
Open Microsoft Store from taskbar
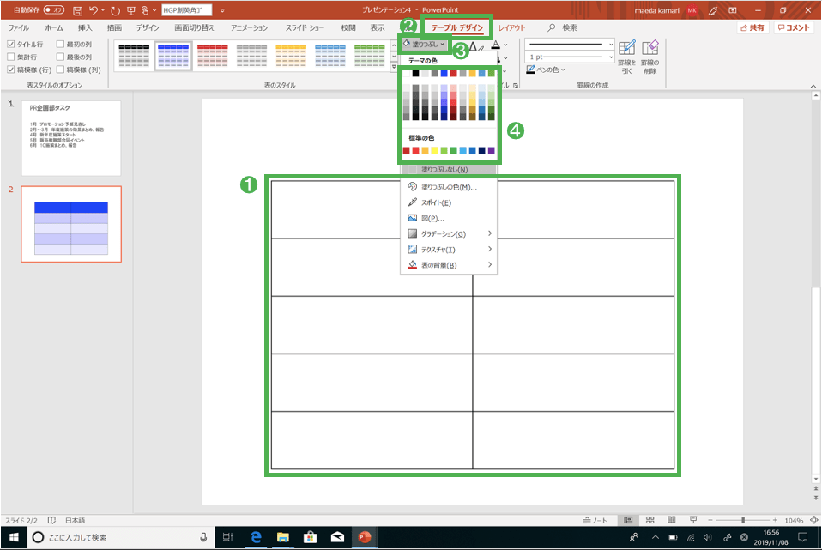pyautogui.click(x=311, y=537)
